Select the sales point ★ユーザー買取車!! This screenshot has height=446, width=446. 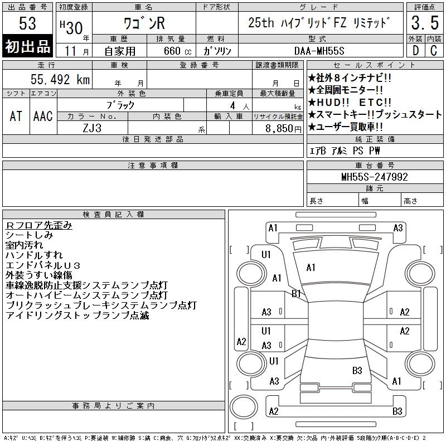pyautogui.click(x=346, y=127)
